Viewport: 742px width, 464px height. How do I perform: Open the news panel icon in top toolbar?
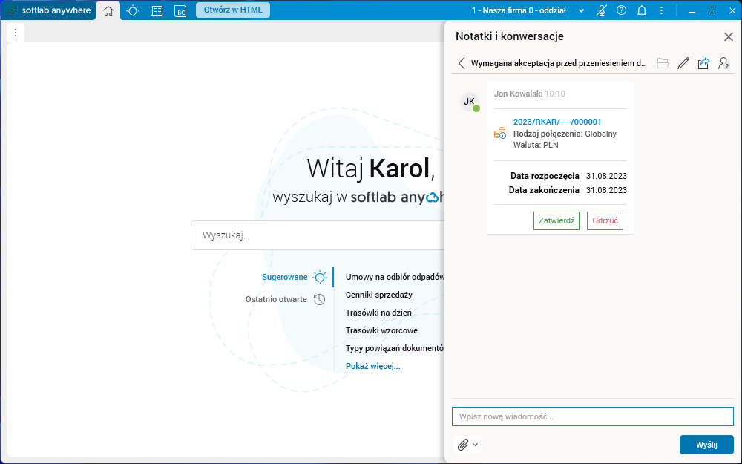point(156,10)
